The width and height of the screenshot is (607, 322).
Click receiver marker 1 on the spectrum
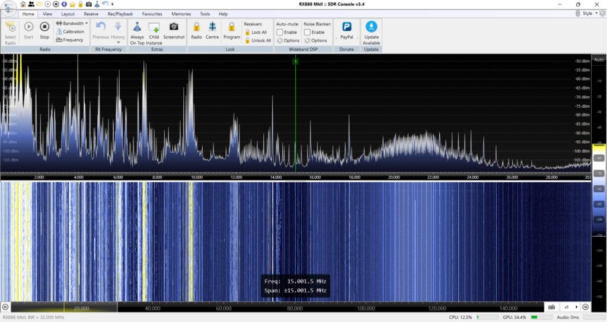point(296,61)
